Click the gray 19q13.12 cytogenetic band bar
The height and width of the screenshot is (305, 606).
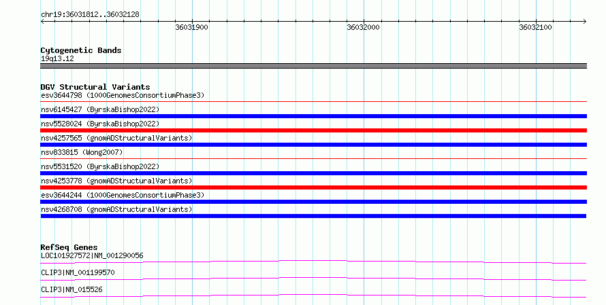(313, 66)
